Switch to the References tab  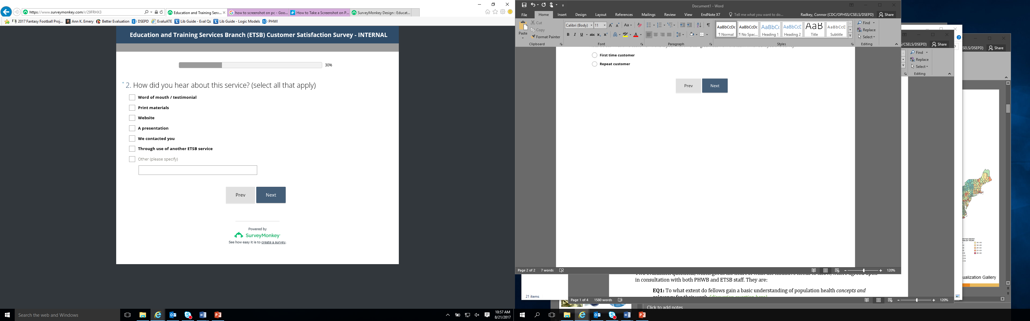[x=624, y=15]
